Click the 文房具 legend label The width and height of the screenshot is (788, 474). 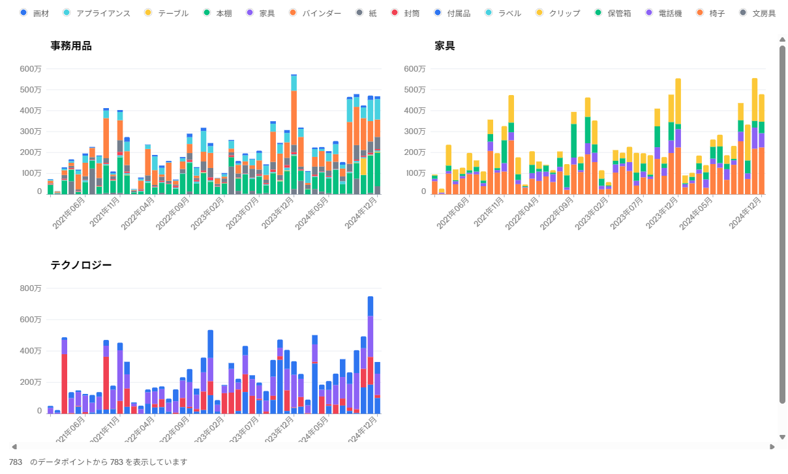click(x=764, y=13)
